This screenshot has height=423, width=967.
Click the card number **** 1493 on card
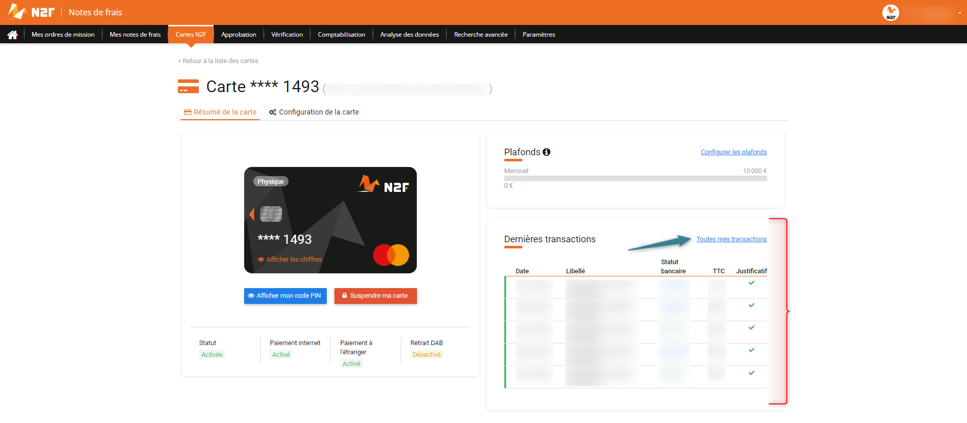point(284,239)
